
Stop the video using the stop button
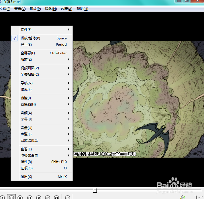coord(20,198)
